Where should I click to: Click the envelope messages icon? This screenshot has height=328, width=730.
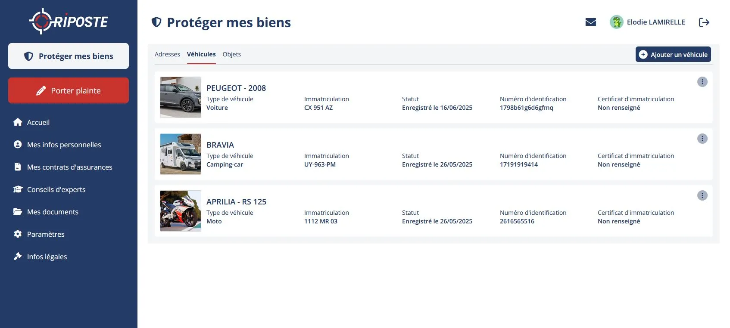pos(590,22)
